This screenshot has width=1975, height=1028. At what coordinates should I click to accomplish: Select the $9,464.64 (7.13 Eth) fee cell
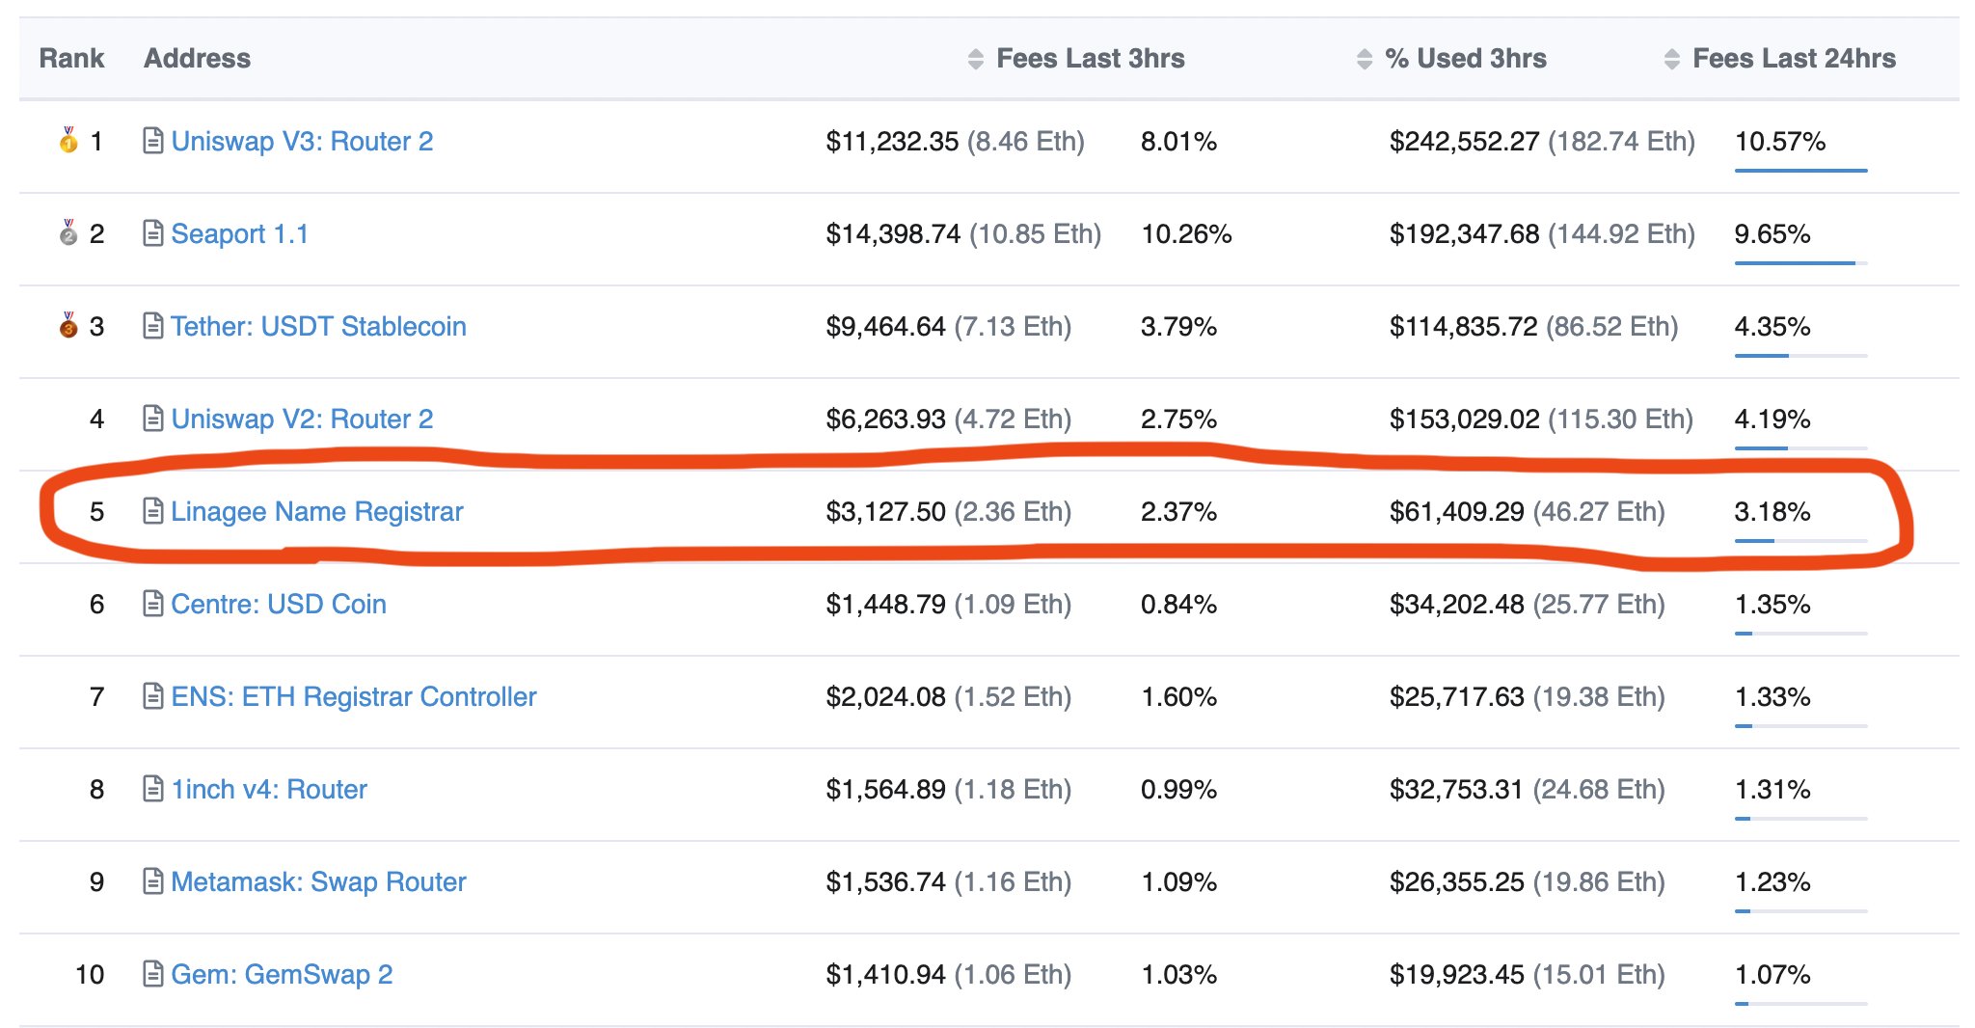click(x=949, y=326)
